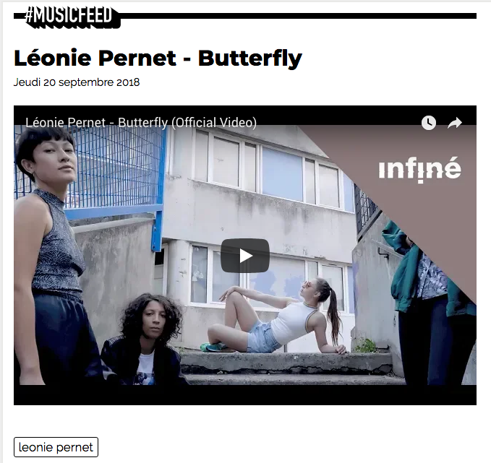Click the Watch Later clock icon
Screen dimensions: 491x463
[x=428, y=123]
